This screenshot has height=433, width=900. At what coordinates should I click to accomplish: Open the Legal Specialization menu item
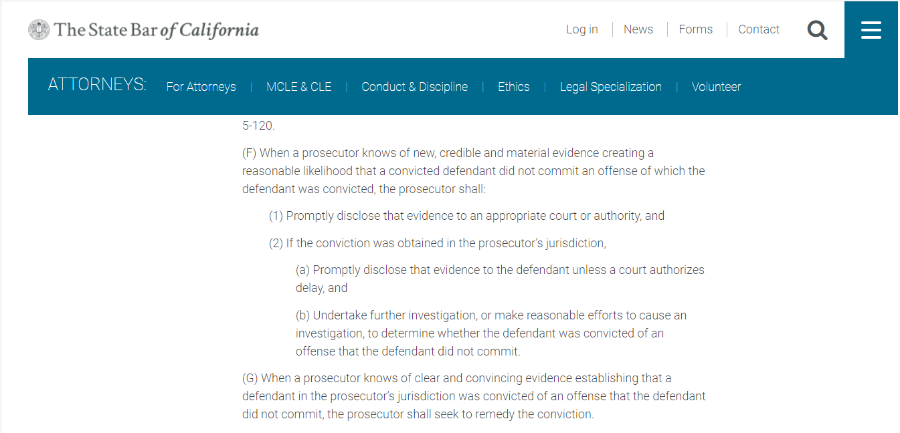click(x=610, y=87)
